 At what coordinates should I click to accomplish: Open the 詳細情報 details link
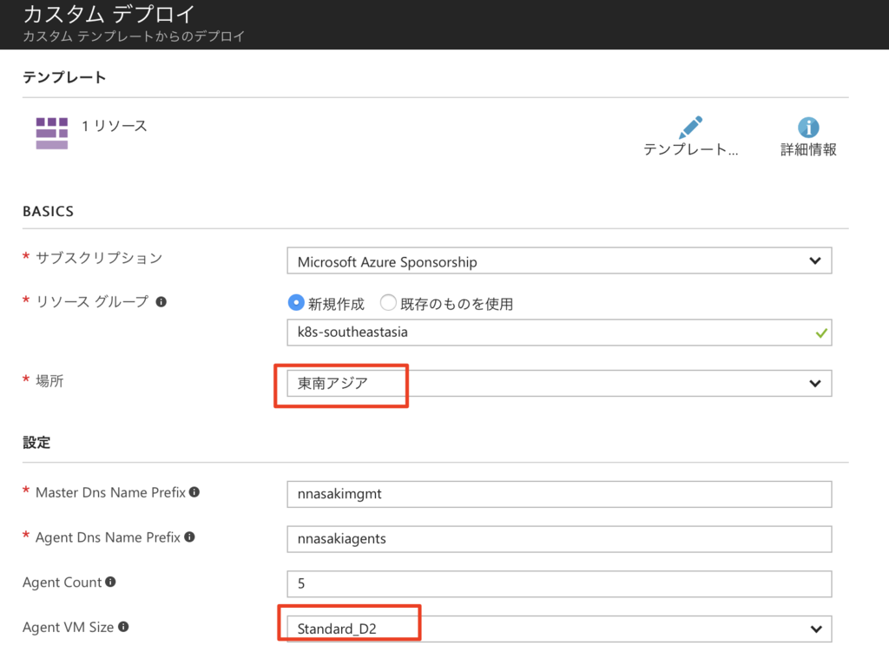coord(807,149)
